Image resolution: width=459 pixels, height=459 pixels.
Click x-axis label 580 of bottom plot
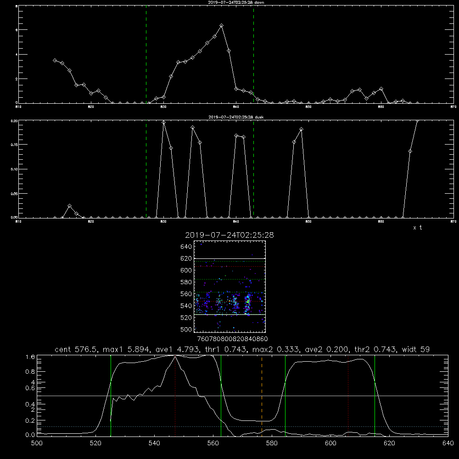coord(272,443)
